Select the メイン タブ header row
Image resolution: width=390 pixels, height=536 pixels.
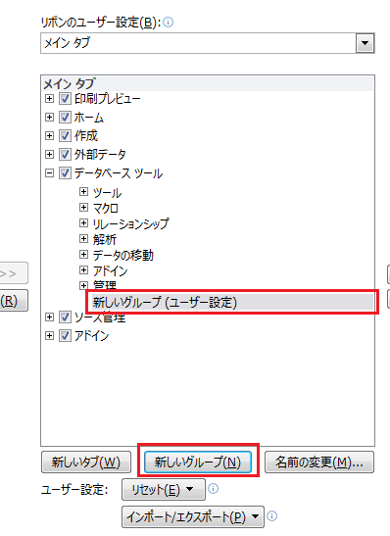pyautogui.click(x=208, y=83)
